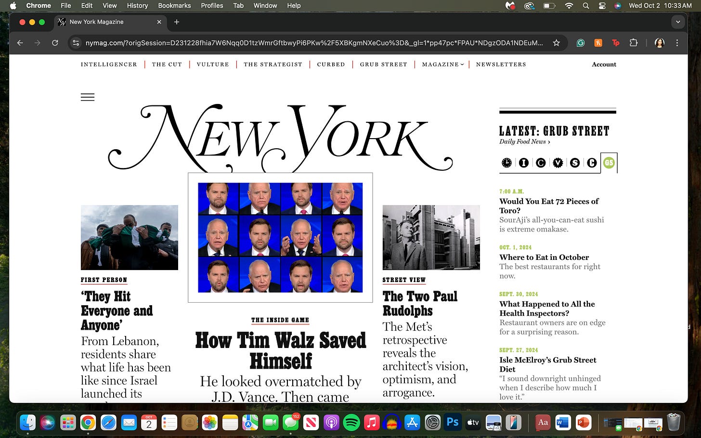701x438 pixels.
Task: Click the address bar URL field
Action: click(314, 43)
